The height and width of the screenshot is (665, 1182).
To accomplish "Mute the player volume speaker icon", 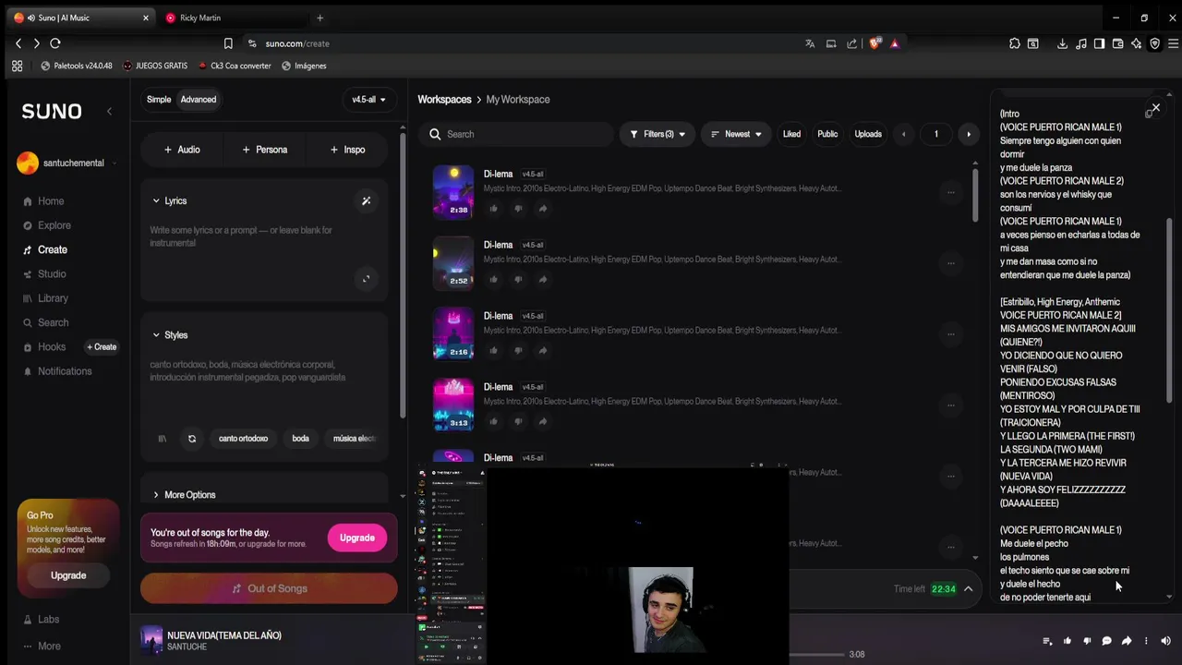I will click(1165, 641).
